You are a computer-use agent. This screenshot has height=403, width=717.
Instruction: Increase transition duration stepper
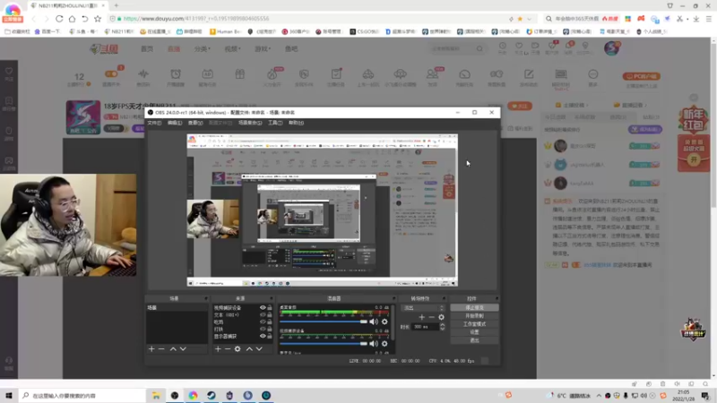pyautogui.click(x=442, y=325)
